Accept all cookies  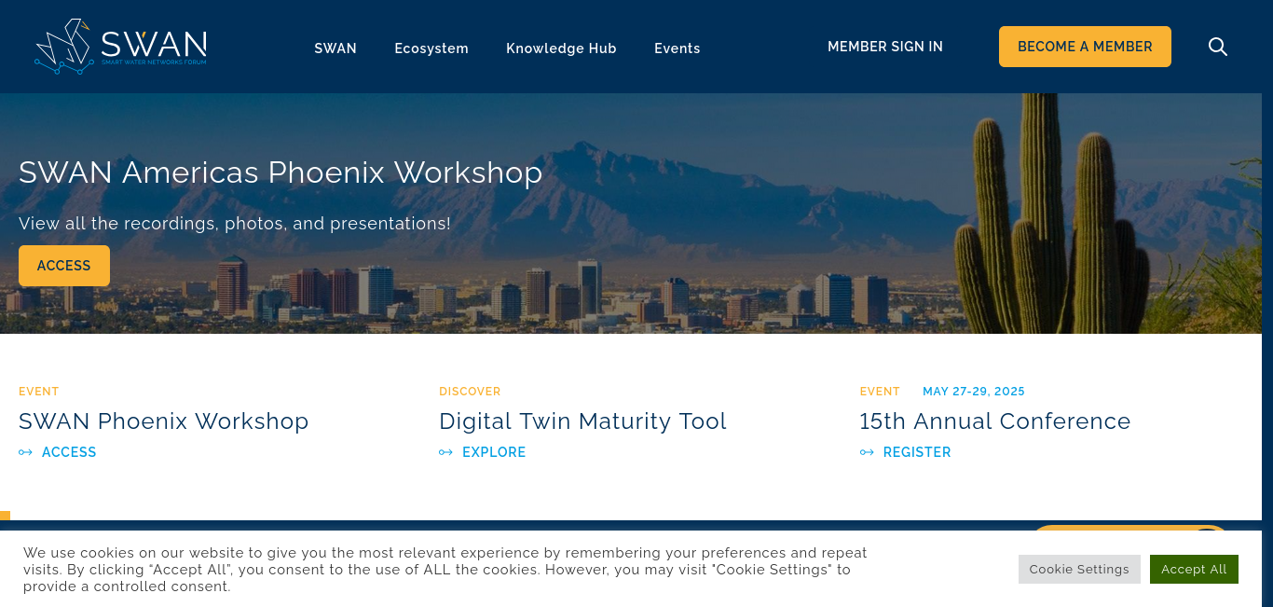tap(1194, 569)
